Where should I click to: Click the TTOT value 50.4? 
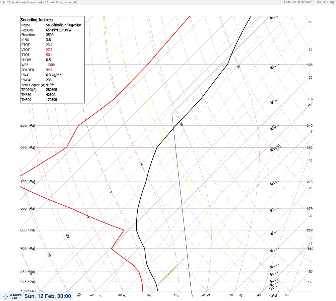click(x=49, y=55)
